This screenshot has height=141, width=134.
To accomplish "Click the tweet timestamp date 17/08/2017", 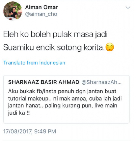I will click(18, 131).
